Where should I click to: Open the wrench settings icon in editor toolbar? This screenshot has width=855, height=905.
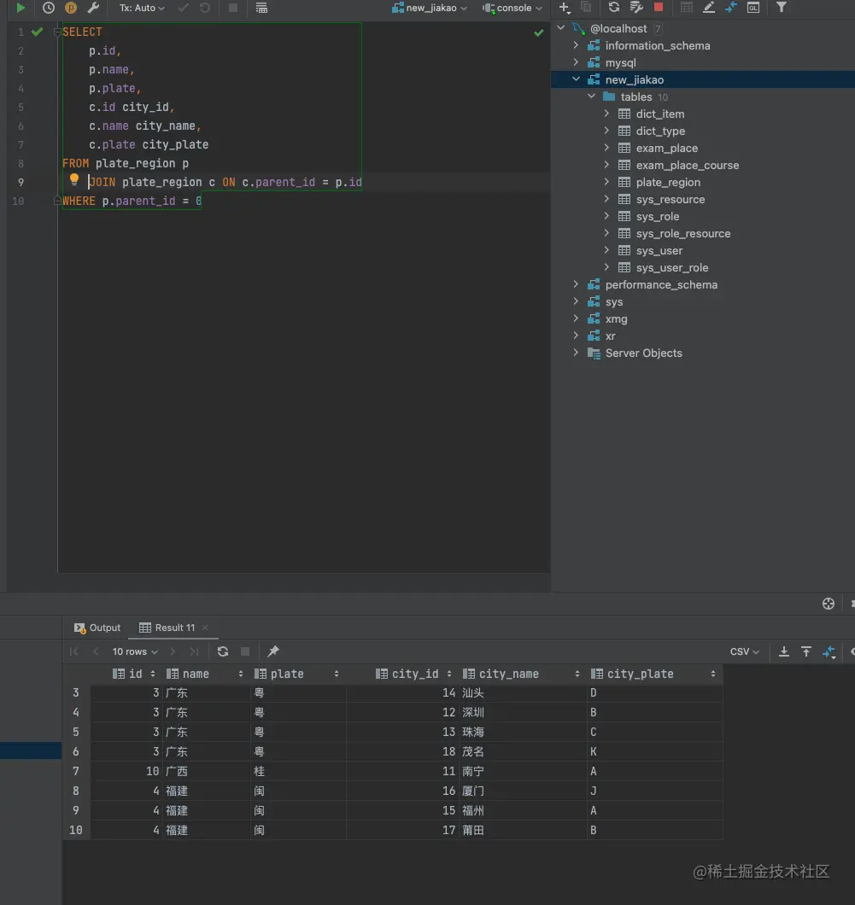point(93,8)
